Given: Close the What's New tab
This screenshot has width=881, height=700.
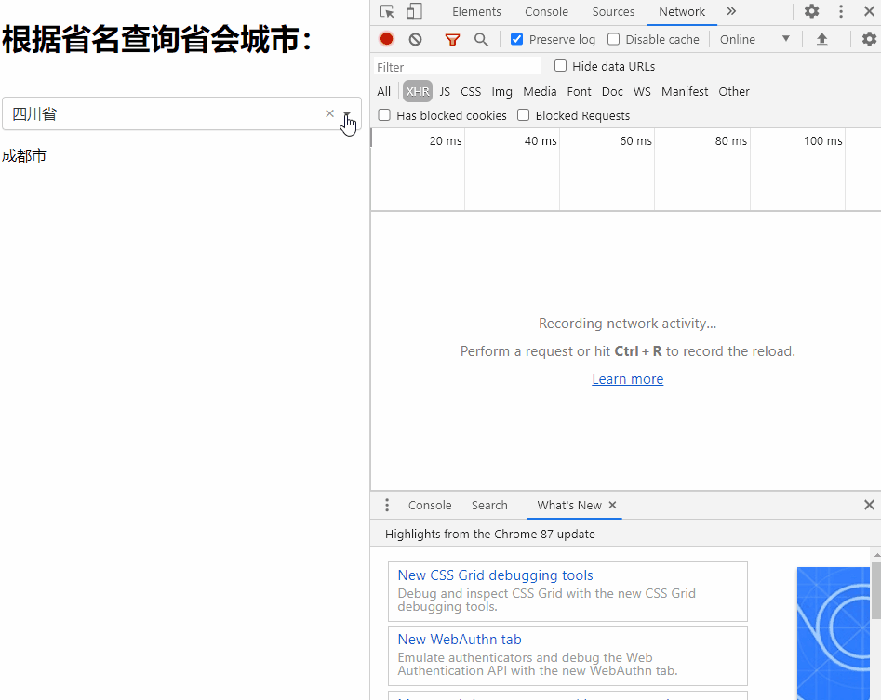Looking at the screenshot, I should coord(612,505).
